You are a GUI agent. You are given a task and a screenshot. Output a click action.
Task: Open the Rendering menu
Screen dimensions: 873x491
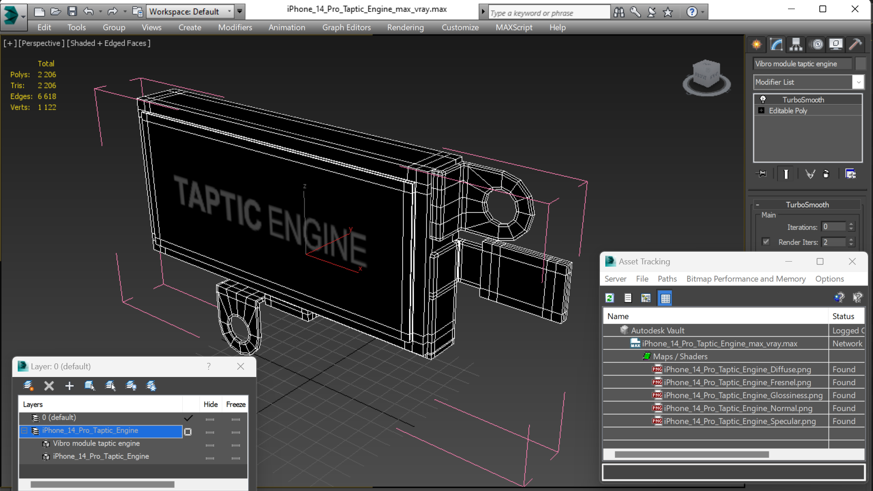(405, 27)
